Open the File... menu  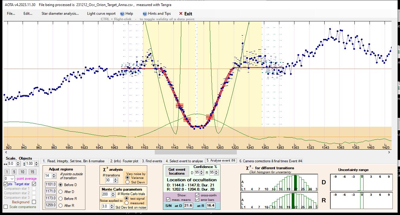pos(11,14)
